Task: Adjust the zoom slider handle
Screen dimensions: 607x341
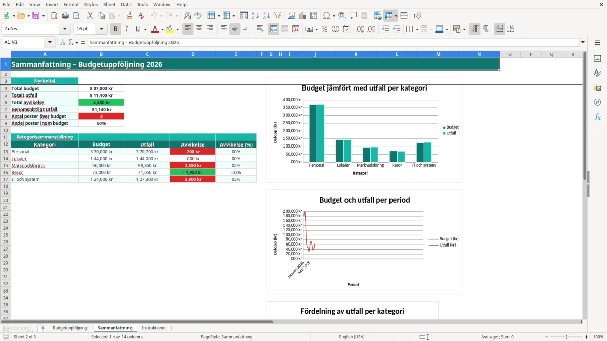Action: pyautogui.click(x=566, y=337)
